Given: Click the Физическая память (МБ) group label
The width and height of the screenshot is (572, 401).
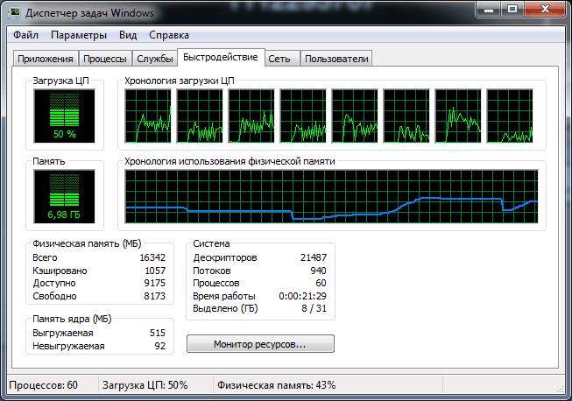Looking at the screenshot, I should tap(87, 243).
